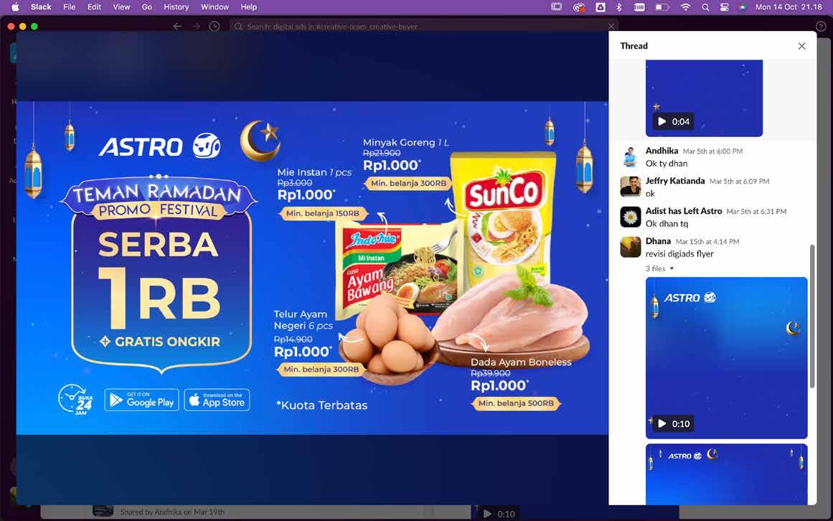Click the screen mirroring icon in menu bar
The height and width of the screenshot is (521, 833).
pyautogui.click(x=556, y=7)
